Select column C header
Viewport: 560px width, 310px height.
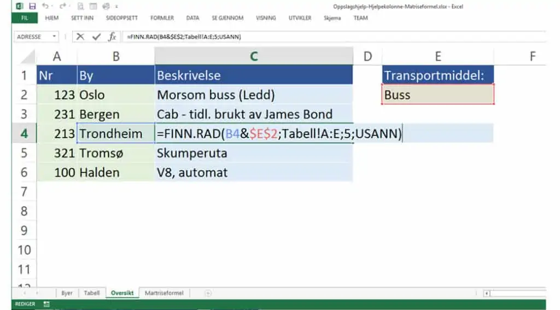[254, 56]
